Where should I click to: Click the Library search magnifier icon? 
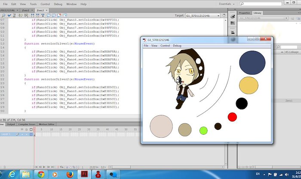pyautogui.click(x=278, y=47)
